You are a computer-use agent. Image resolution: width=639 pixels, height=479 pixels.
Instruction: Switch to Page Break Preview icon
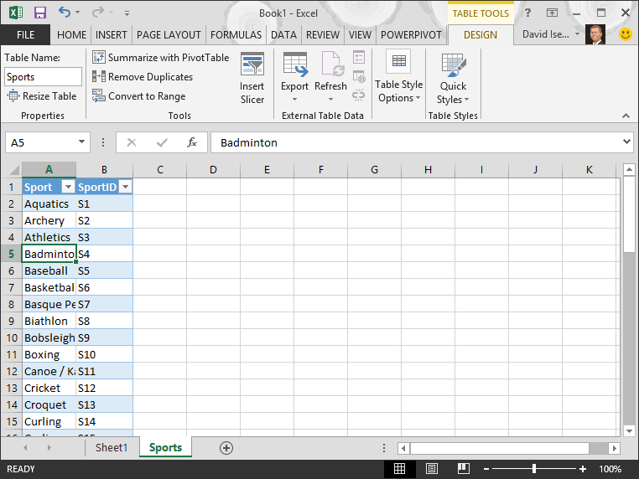(x=464, y=469)
